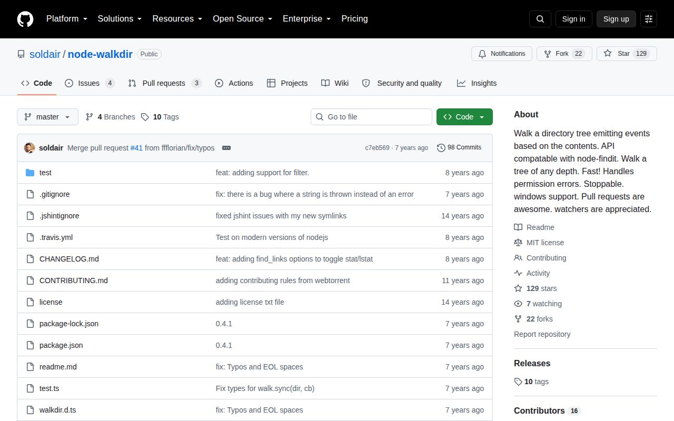Click the search magnifier icon
Image resolution: width=674 pixels, height=421 pixels.
click(540, 19)
